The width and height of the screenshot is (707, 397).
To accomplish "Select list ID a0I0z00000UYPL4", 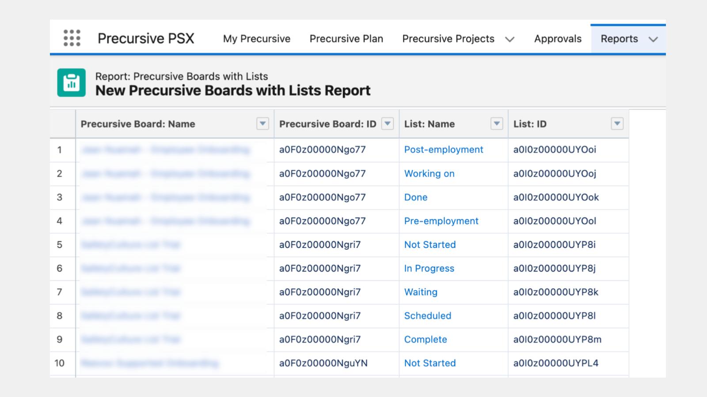I will (556, 363).
